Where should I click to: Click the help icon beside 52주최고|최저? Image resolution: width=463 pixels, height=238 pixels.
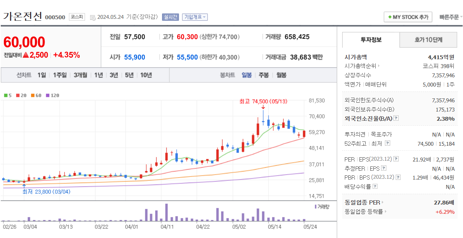[x=387, y=143]
